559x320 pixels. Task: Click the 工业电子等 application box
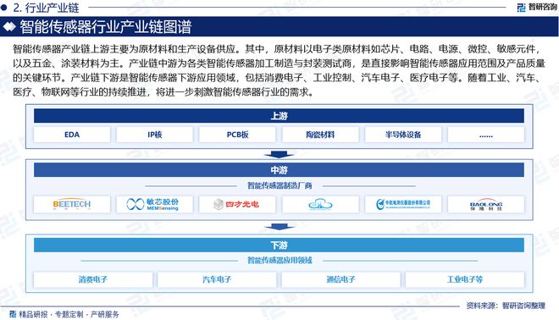[x=465, y=279]
